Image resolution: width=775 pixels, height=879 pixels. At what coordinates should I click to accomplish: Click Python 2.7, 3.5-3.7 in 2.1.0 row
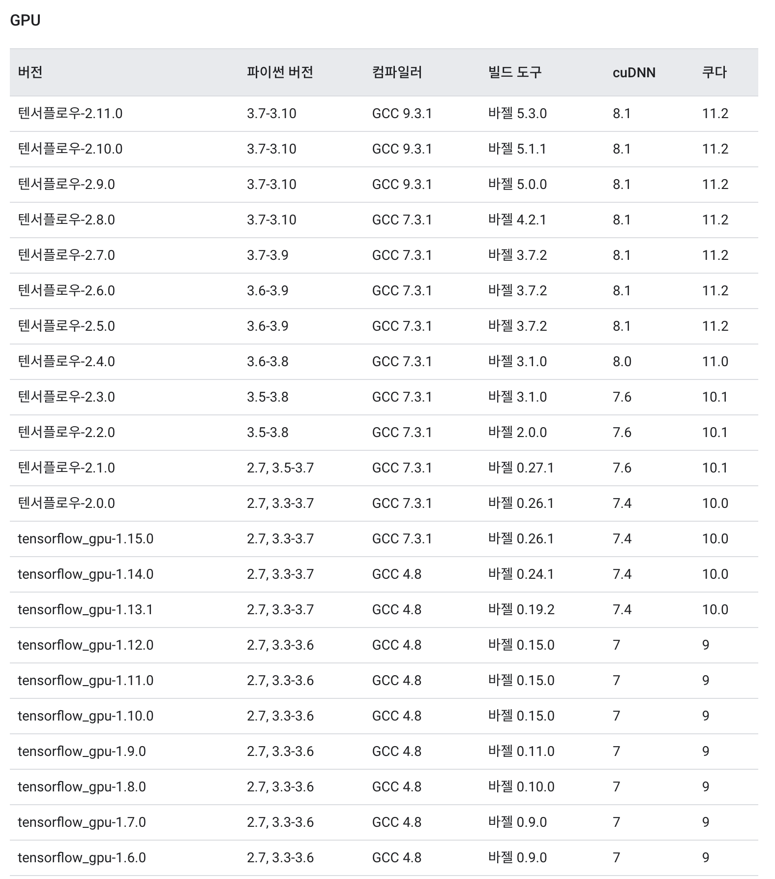tap(280, 468)
